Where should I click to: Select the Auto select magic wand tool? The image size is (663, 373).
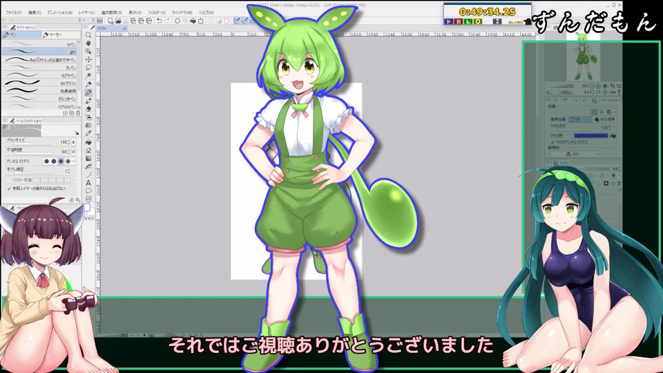pyautogui.click(x=88, y=76)
